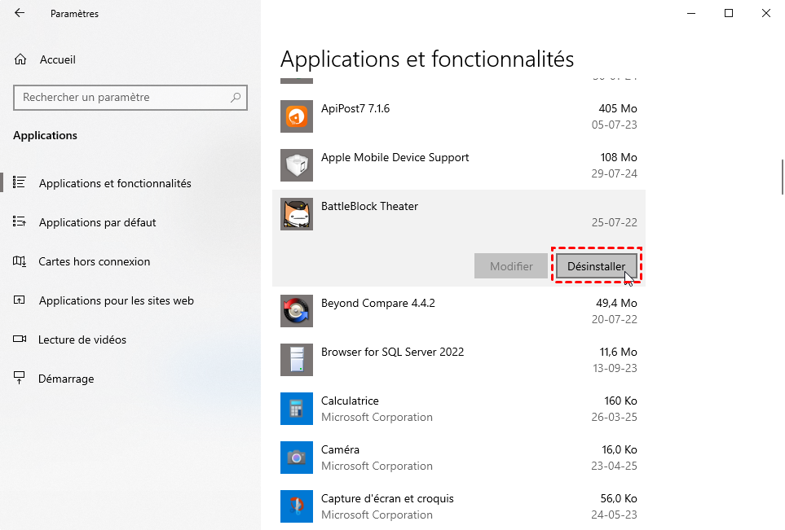The image size is (785, 530).
Task: Click the 11,6 Mo size value
Action: [618, 352]
